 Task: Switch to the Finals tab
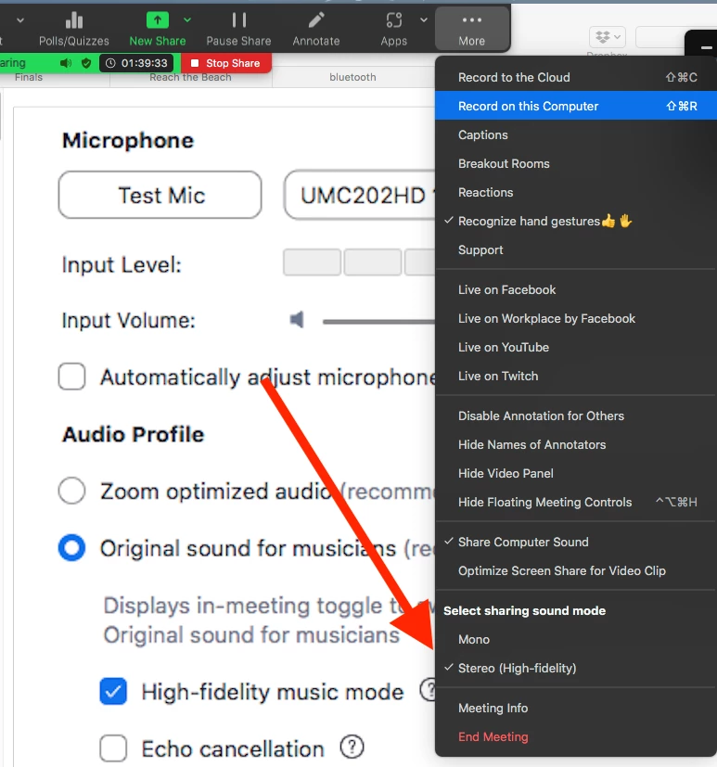click(x=29, y=77)
